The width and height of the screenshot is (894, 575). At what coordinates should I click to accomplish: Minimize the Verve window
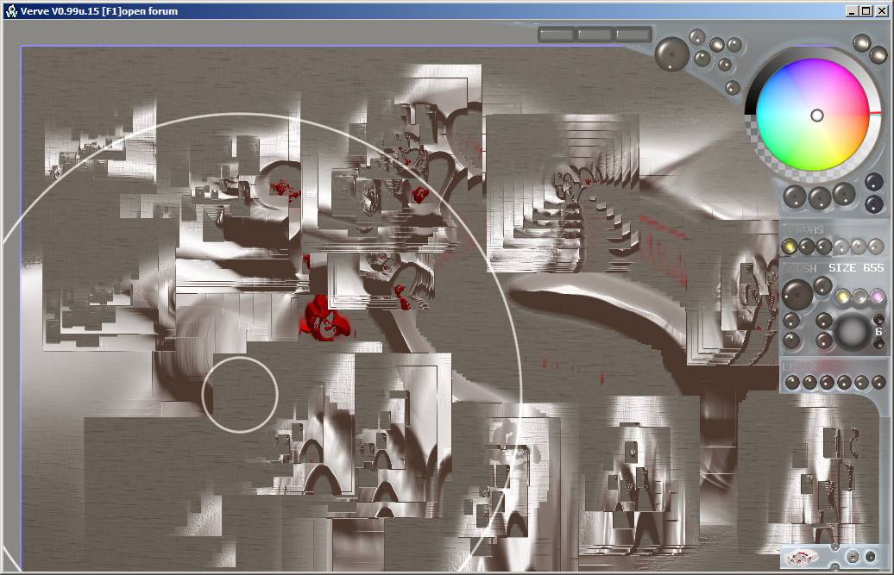click(852, 11)
